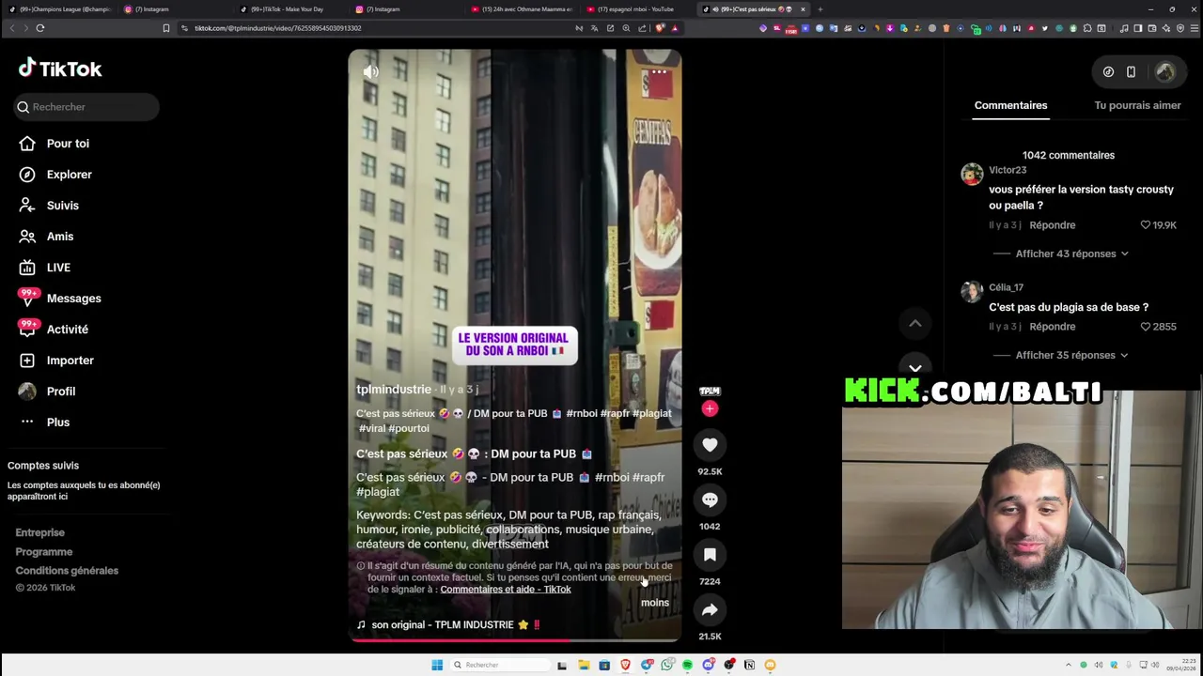This screenshot has width=1203, height=676.
Task: Reply to Célia_17 comment
Action: (x=1052, y=327)
